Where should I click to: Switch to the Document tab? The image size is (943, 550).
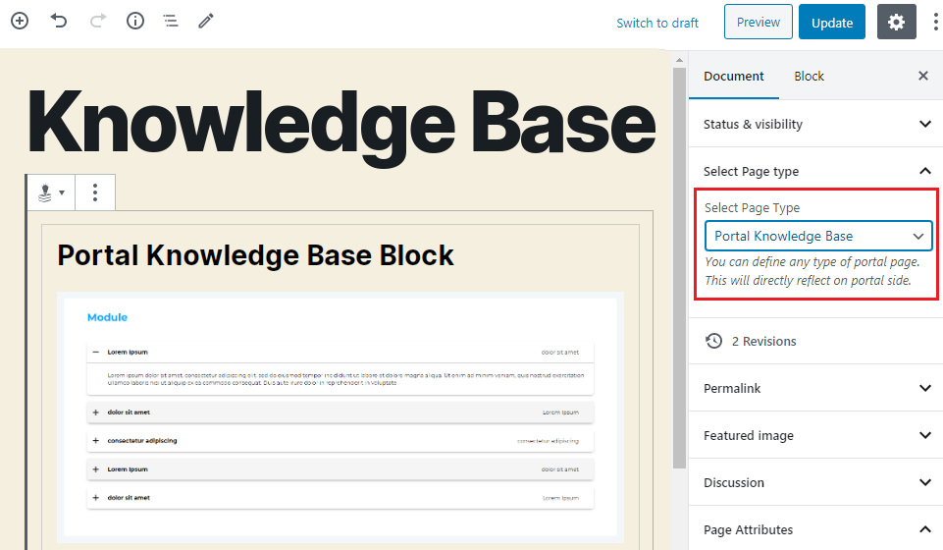[x=734, y=76]
